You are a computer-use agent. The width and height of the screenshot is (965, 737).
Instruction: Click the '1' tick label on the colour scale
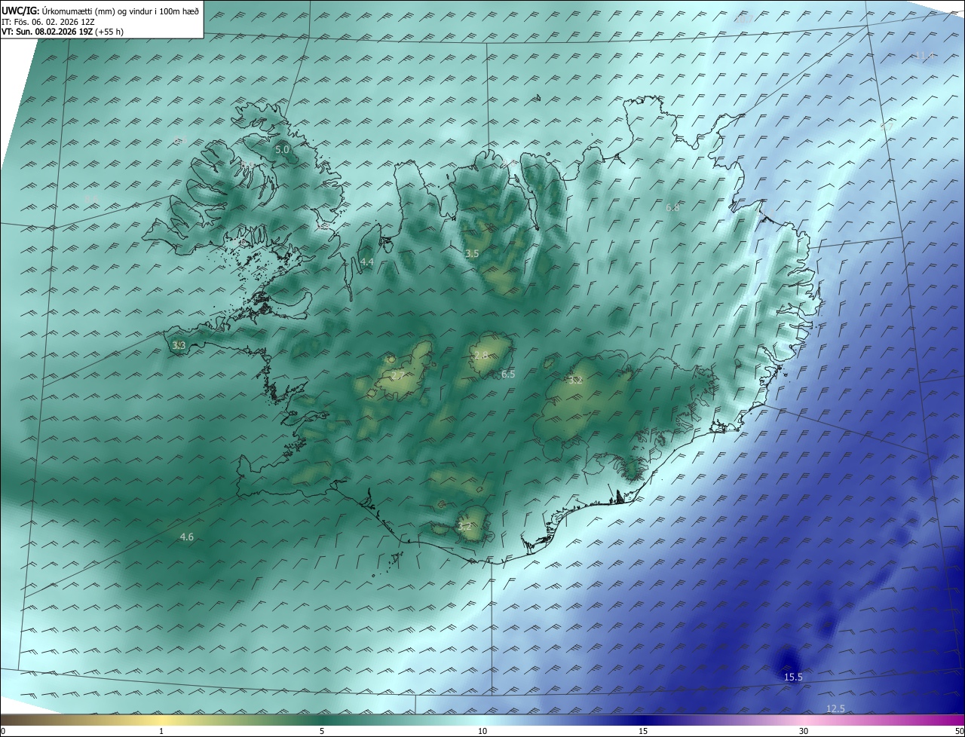pyautogui.click(x=161, y=731)
